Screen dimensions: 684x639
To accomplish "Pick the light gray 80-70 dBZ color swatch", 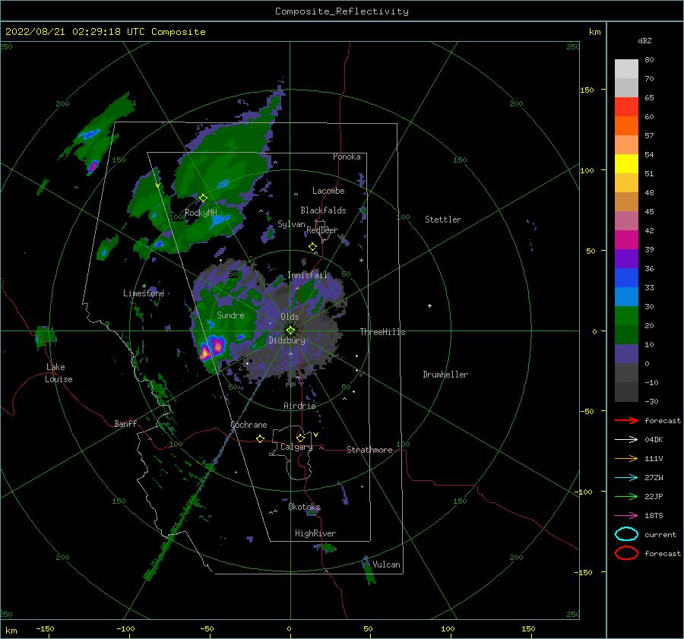I will [x=626, y=69].
